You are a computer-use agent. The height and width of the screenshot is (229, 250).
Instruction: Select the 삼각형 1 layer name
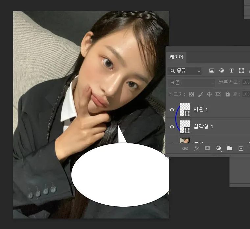click(203, 127)
